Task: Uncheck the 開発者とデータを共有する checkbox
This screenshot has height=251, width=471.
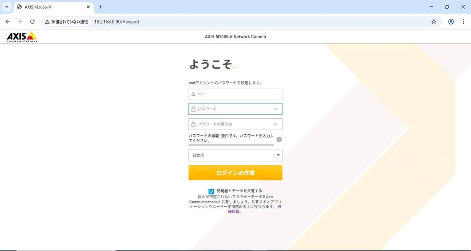Action: click(x=212, y=191)
